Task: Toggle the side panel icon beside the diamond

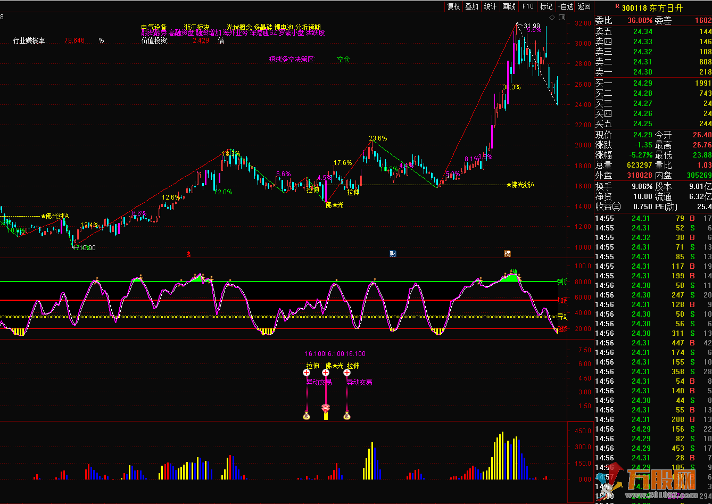Action: click(561, 18)
